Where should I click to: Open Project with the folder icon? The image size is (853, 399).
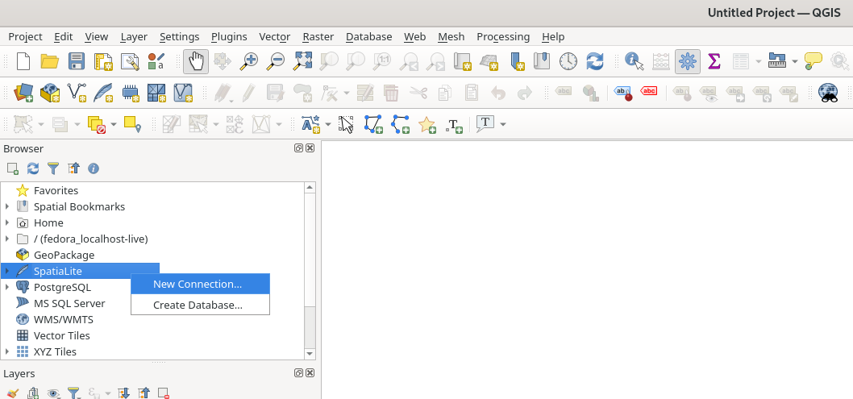[x=50, y=61]
